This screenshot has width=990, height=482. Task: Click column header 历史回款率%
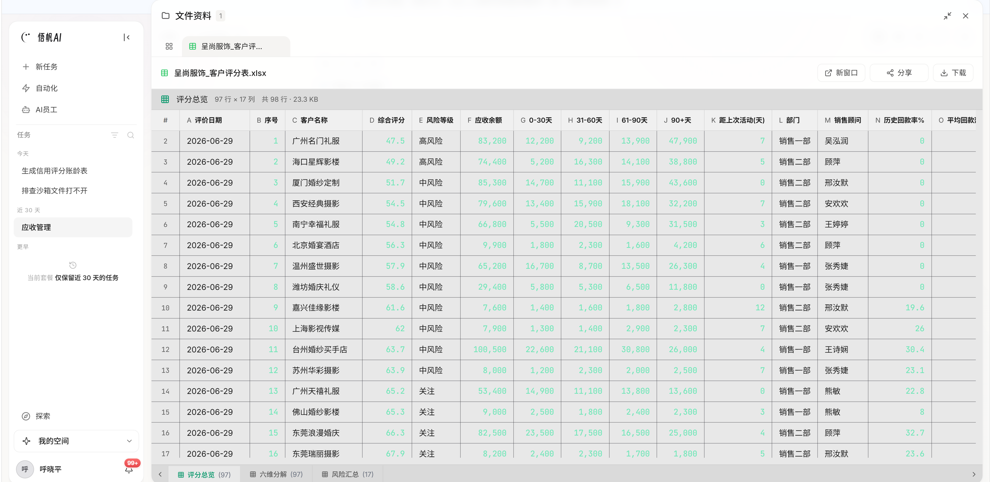click(900, 120)
